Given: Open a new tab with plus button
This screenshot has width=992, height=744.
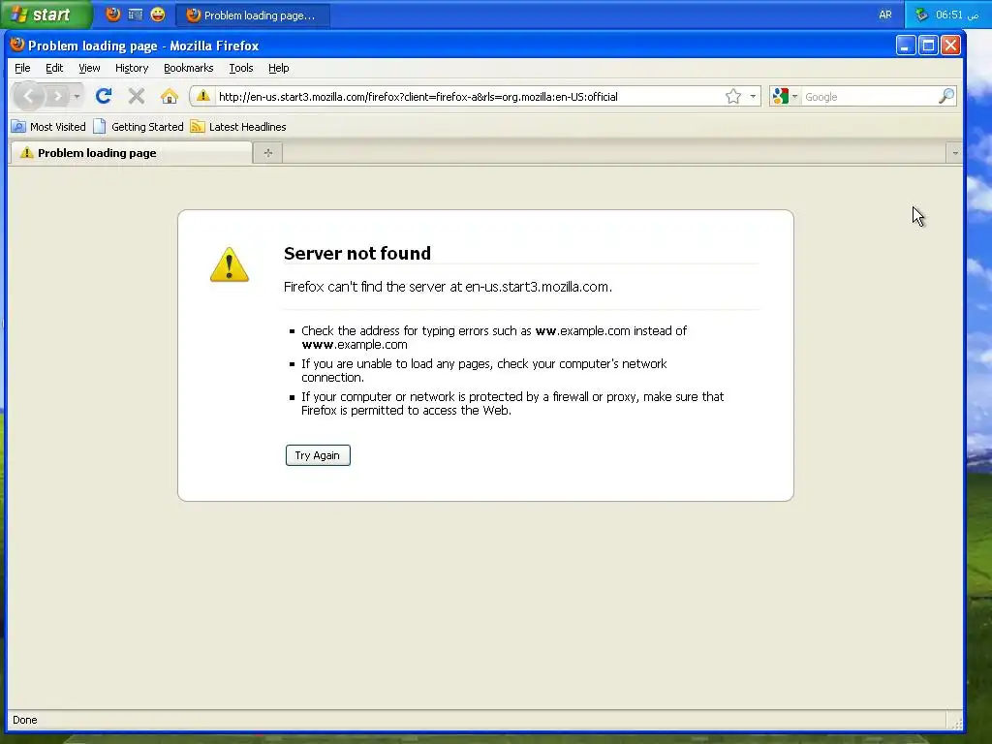Looking at the screenshot, I should coord(268,152).
